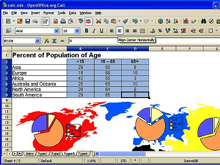Click the Insert Chart icon
Image resolution: width=220 pixels, height=165 pixels.
pyautogui.click(x=186, y=21)
